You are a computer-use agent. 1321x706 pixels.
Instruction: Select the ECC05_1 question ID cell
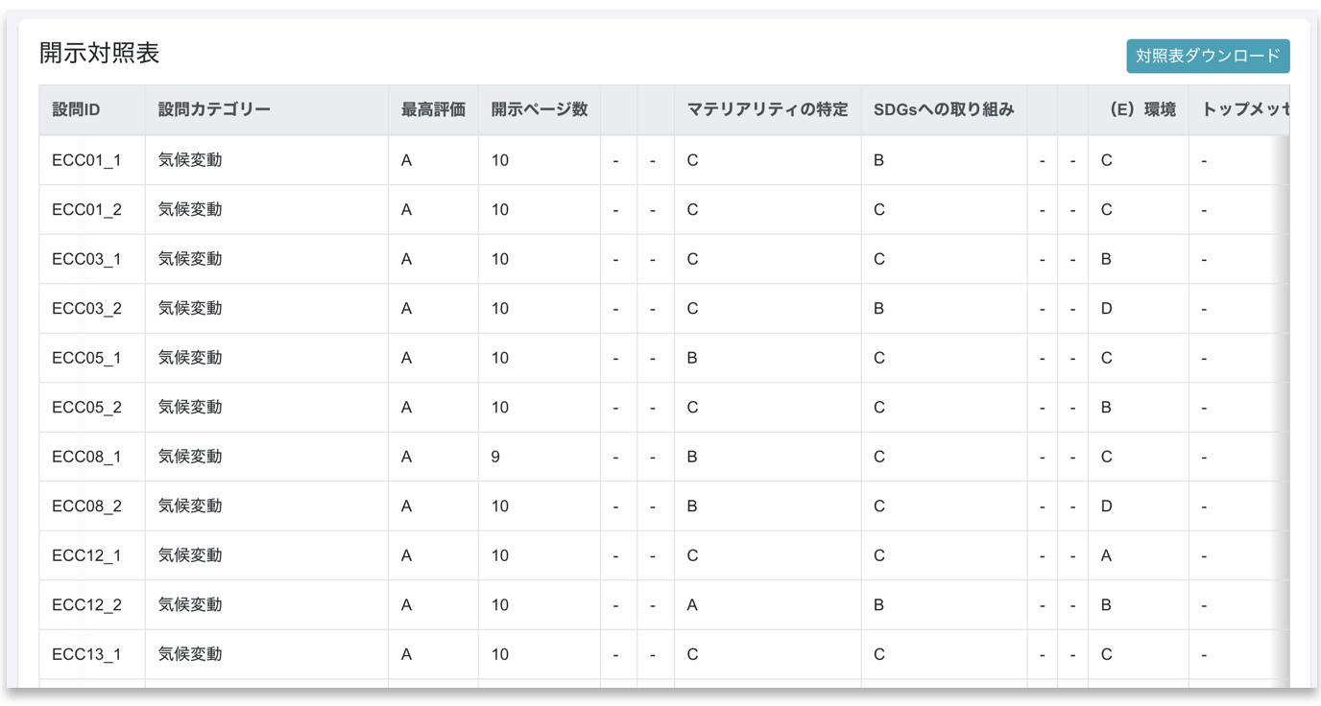[86, 358]
